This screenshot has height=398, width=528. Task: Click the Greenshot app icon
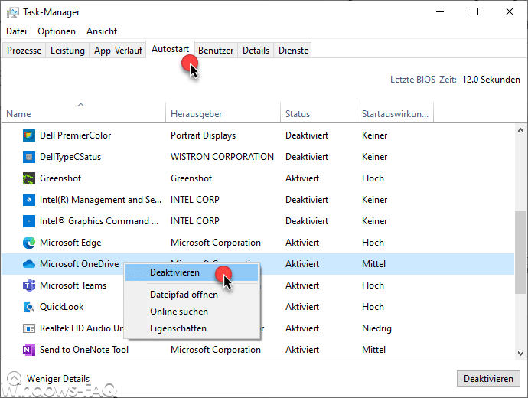pos(29,178)
